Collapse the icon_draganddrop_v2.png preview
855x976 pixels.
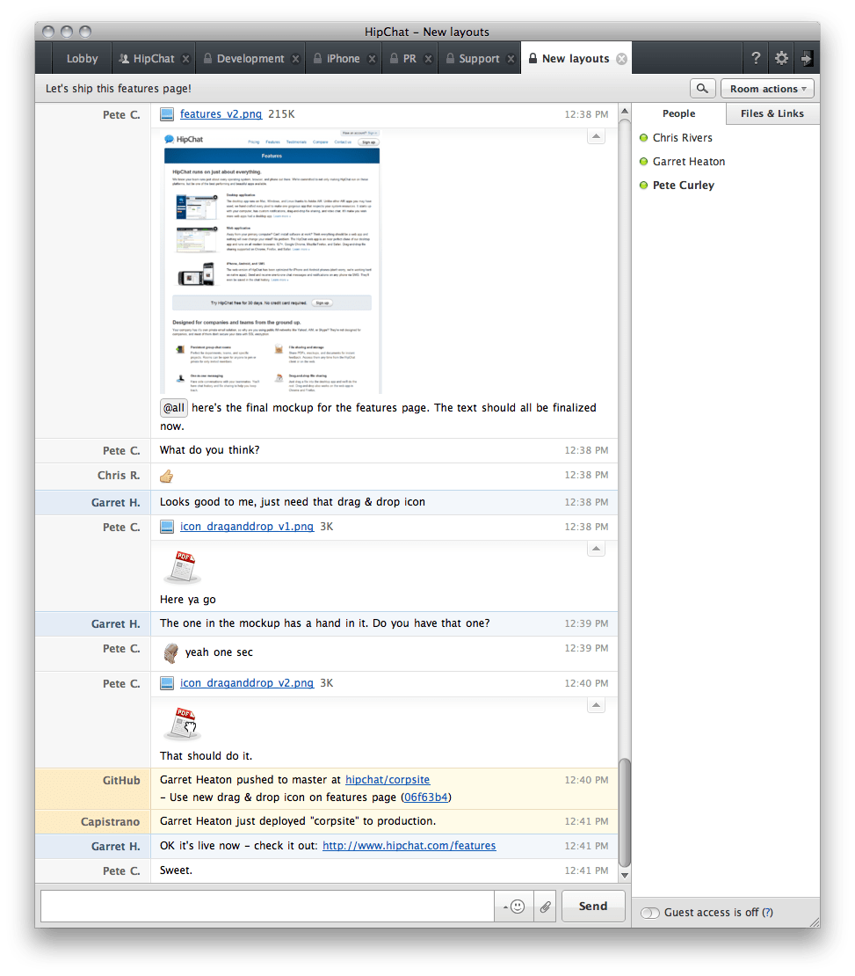pos(596,704)
